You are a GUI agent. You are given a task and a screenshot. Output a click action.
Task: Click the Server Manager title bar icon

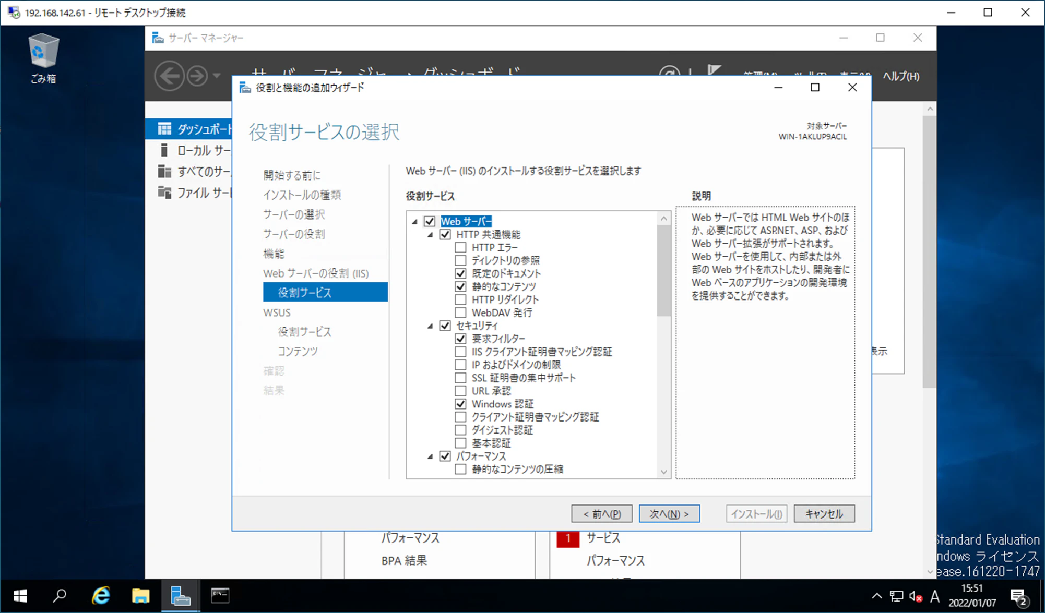pyautogui.click(x=158, y=38)
